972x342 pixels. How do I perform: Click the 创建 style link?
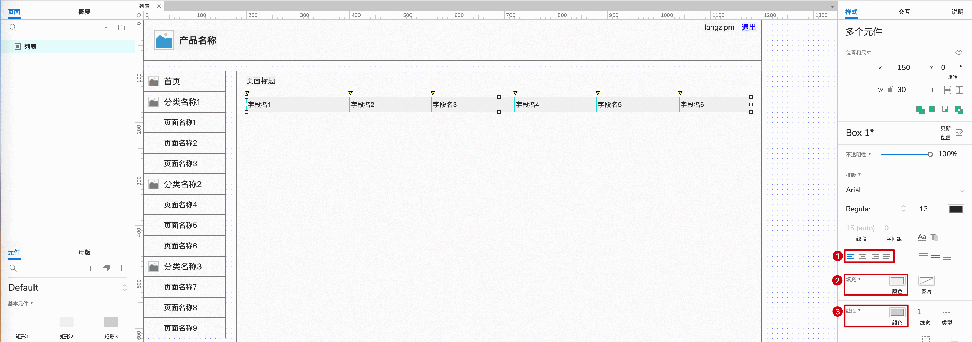945,137
